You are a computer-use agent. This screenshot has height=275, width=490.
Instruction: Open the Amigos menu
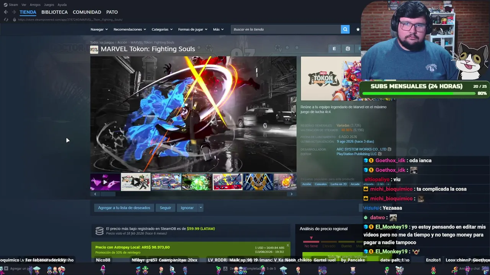[35, 5]
